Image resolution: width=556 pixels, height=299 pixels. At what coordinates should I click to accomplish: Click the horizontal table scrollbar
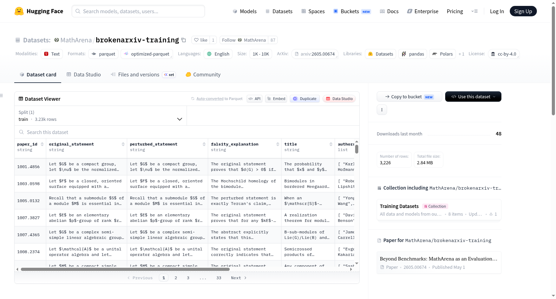125,269
